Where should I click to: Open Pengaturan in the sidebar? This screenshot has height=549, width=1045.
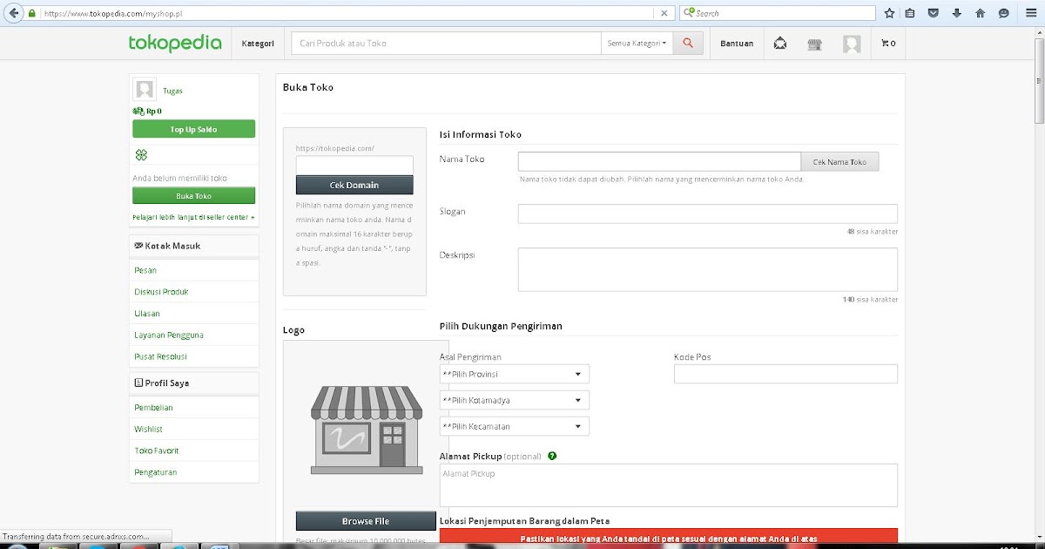[155, 472]
